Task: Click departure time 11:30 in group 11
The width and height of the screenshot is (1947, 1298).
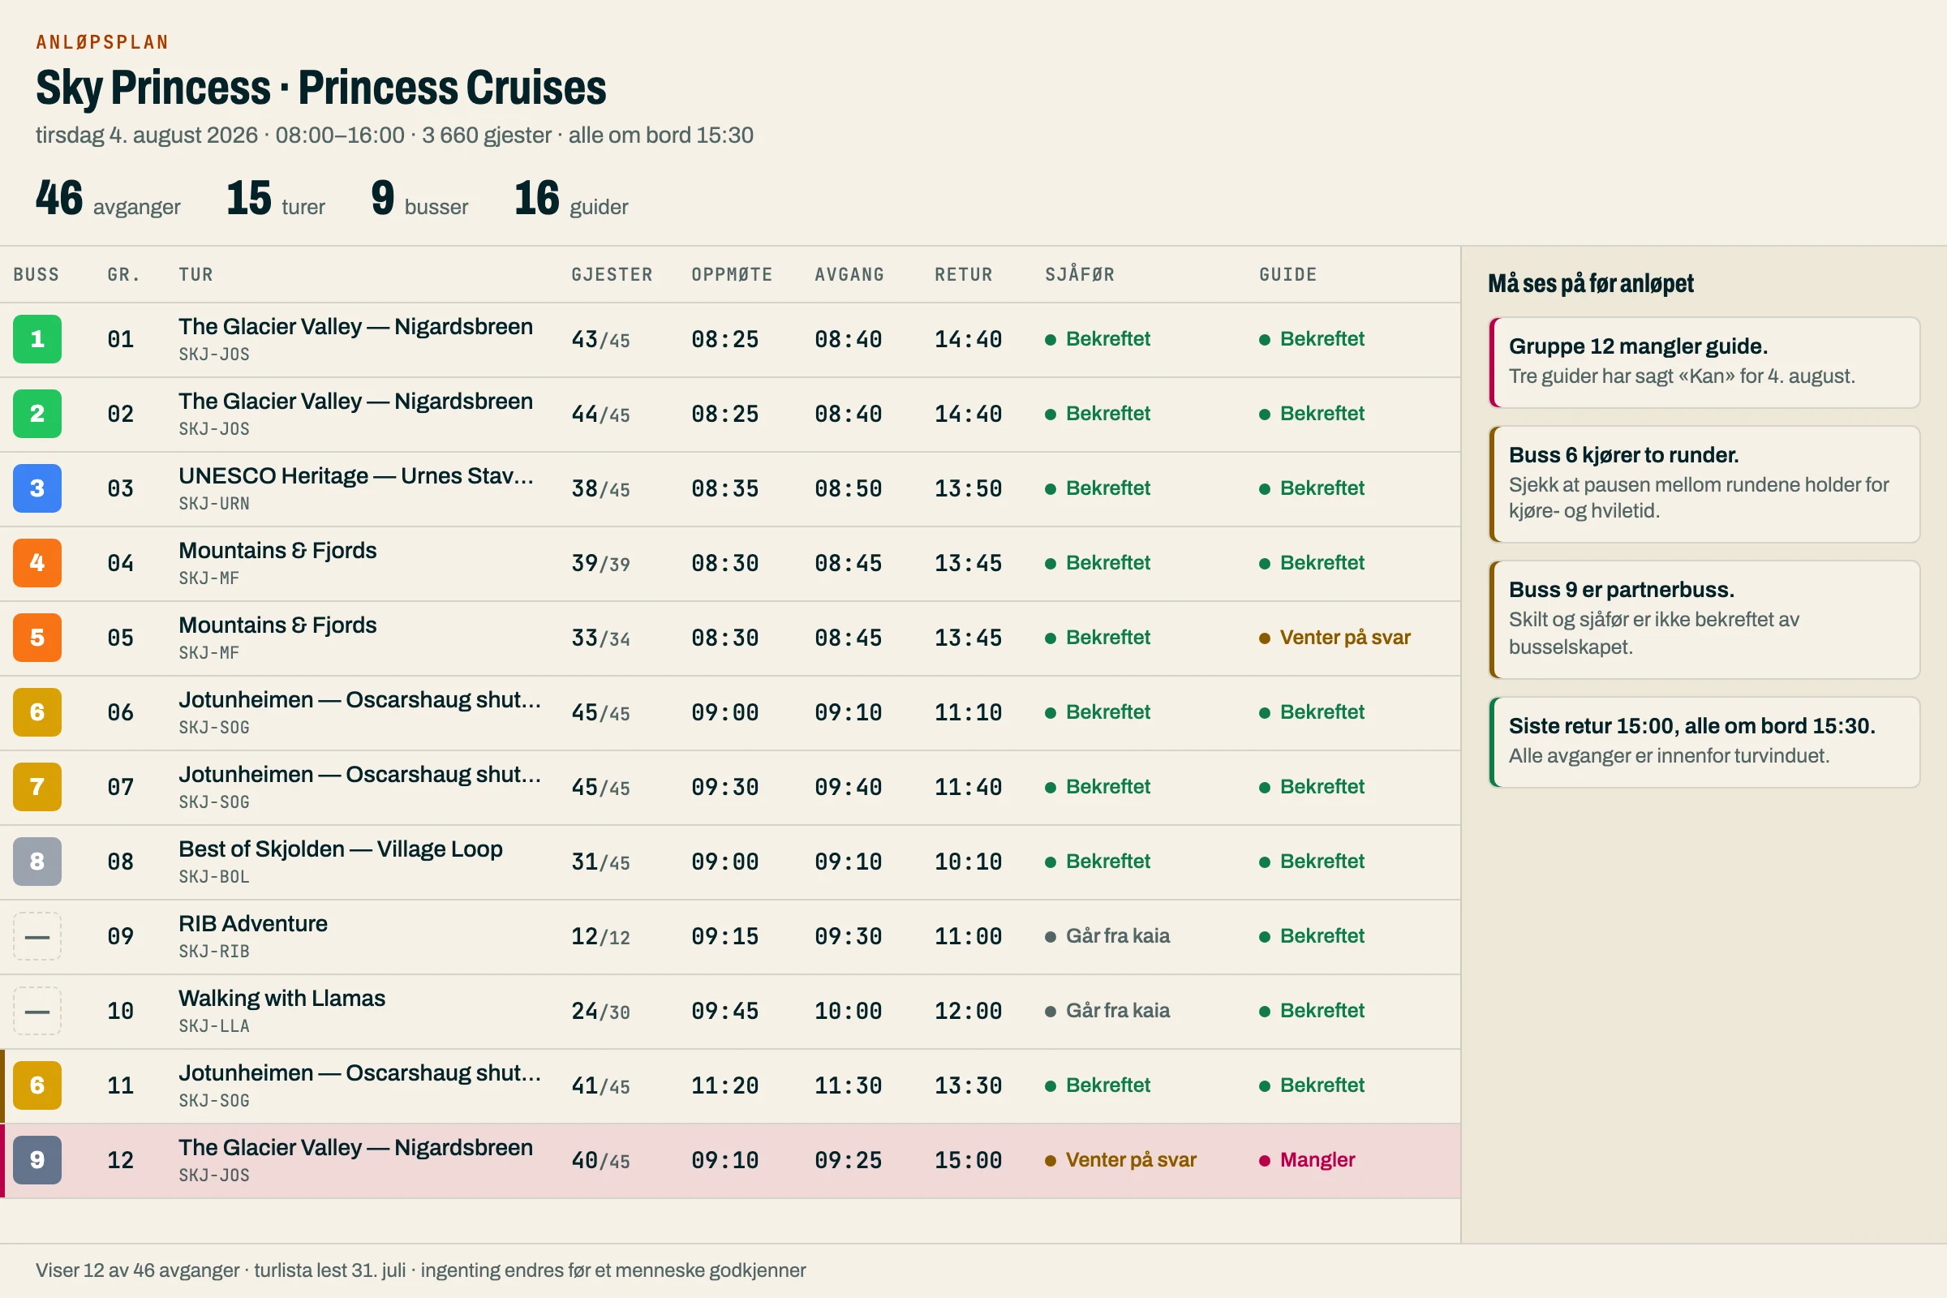Action: 848,1086
